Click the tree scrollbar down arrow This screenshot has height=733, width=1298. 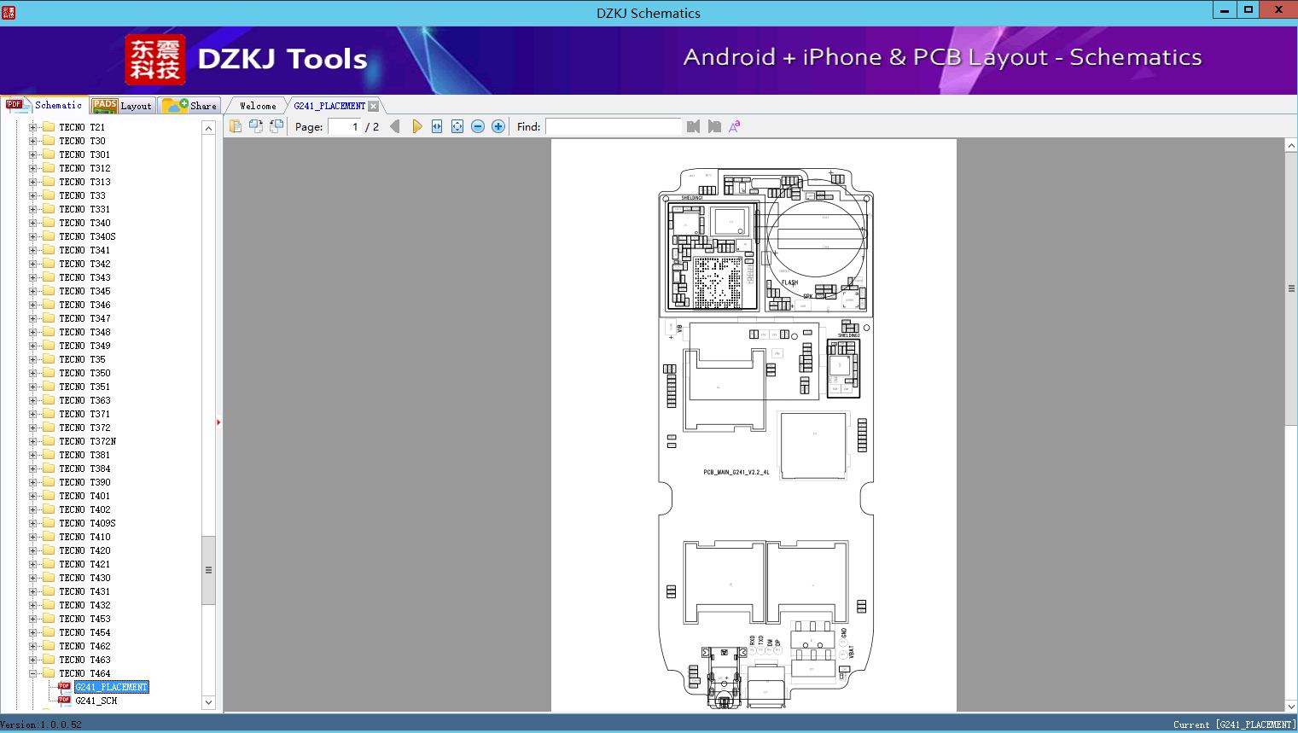(x=208, y=702)
